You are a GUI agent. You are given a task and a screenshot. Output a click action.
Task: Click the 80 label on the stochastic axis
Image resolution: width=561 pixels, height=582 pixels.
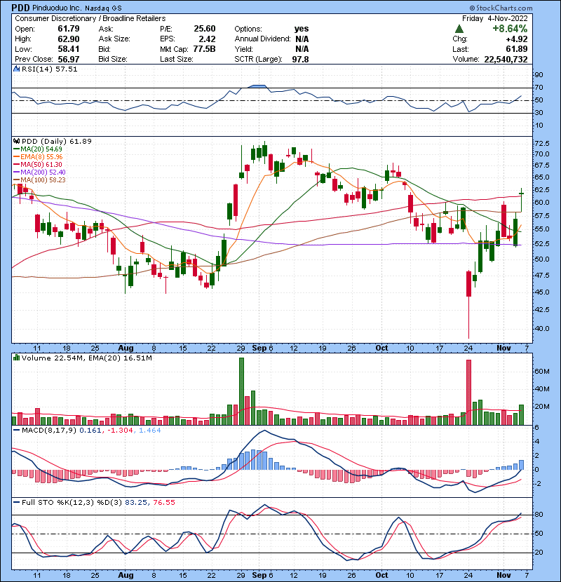click(x=539, y=515)
